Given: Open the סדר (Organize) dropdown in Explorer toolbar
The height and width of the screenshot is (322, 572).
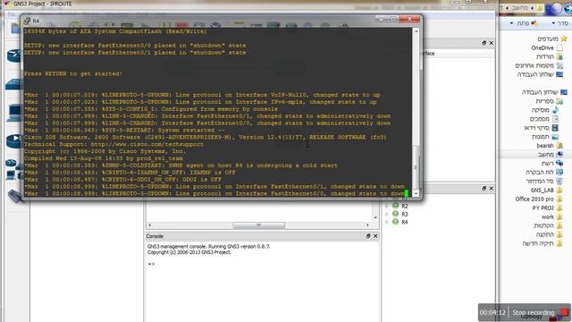Looking at the screenshot, I should coord(560,23).
